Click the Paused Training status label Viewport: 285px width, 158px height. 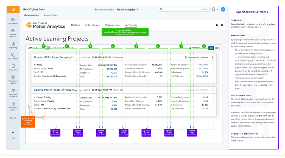pyautogui.click(x=44, y=97)
